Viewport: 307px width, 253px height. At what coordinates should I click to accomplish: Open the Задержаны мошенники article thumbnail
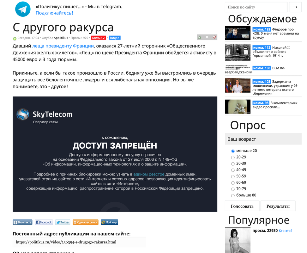(238, 85)
